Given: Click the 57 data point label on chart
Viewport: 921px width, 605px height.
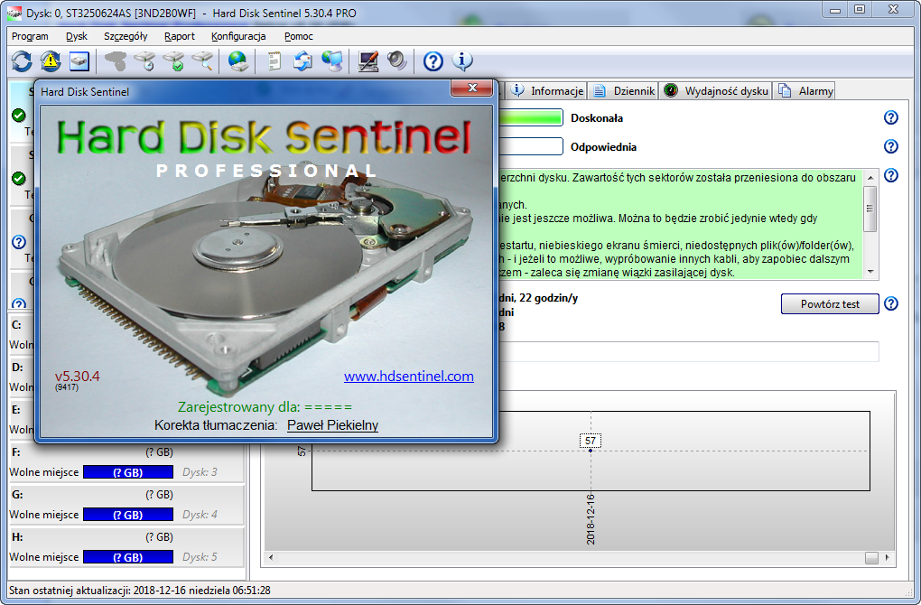Looking at the screenshot, I should [x=591, y=441].
